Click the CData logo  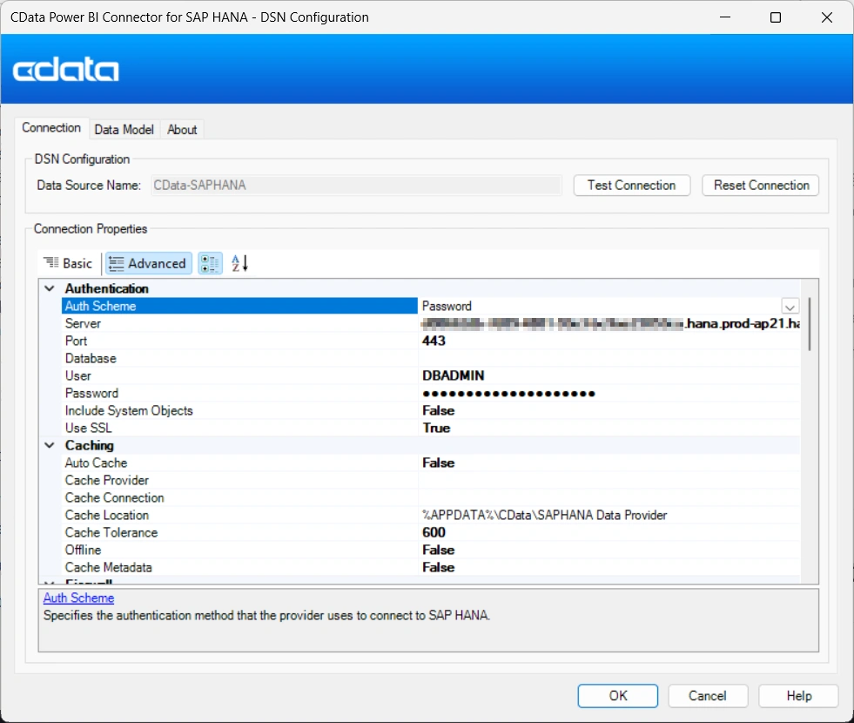[66, 70]
